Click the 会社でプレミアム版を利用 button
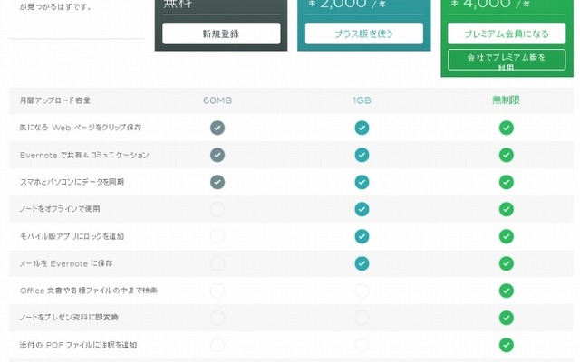The height and width of the screenshot is (362, 580). pyautogui.click(x=507, y=60)
